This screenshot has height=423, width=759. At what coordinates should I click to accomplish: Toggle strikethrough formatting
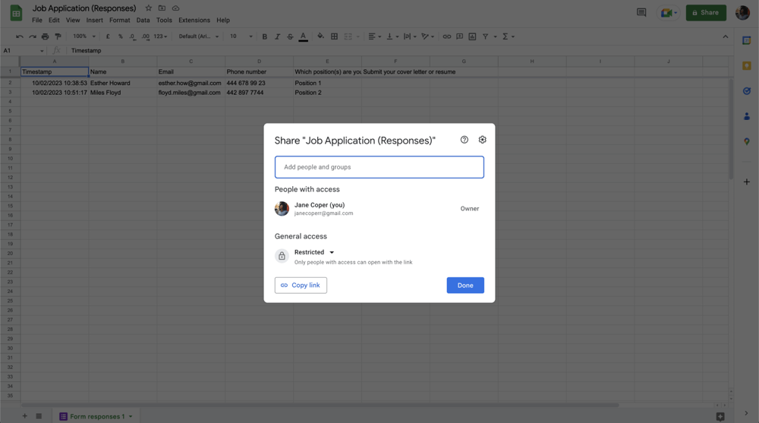coord(290,36)
